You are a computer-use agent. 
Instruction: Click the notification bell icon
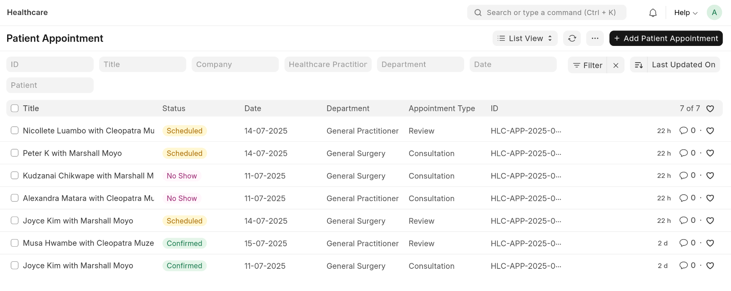click(x=653, y=12)
